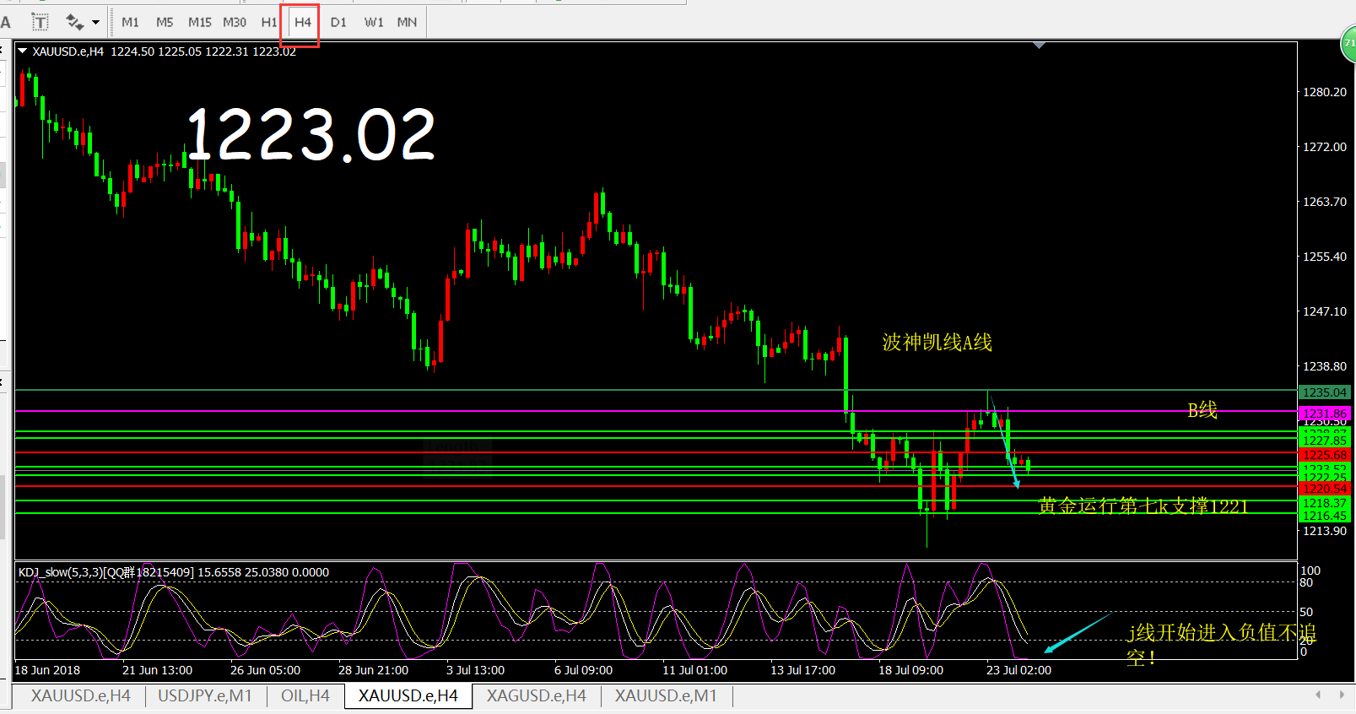
Task: Select the arrows drawing tool icon
Action: click(x=74, y=22)
